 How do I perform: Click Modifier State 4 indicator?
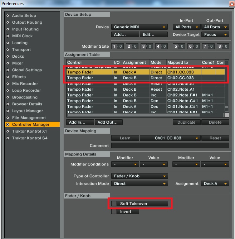pos(161,46)
